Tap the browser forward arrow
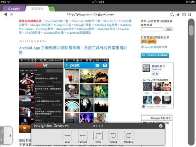 pos(12,14)
